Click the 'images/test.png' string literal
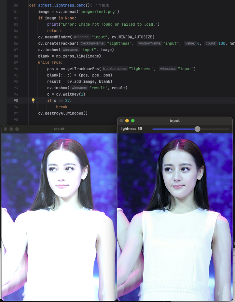Viewport: 235px width, 302px height. click(98, 12)
